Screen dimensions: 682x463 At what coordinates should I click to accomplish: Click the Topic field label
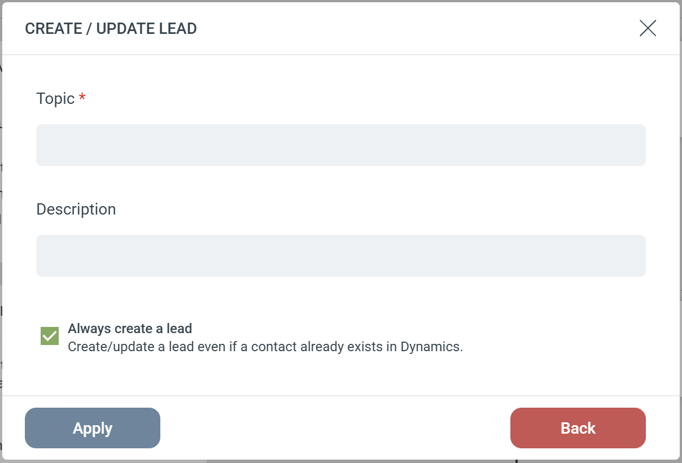55,99
